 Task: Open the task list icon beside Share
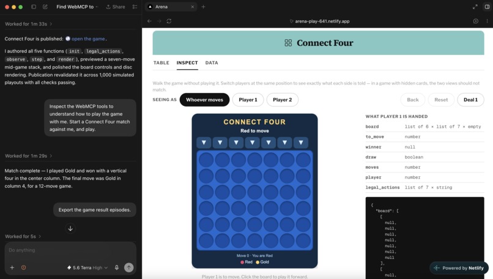(x=135, y=7)
